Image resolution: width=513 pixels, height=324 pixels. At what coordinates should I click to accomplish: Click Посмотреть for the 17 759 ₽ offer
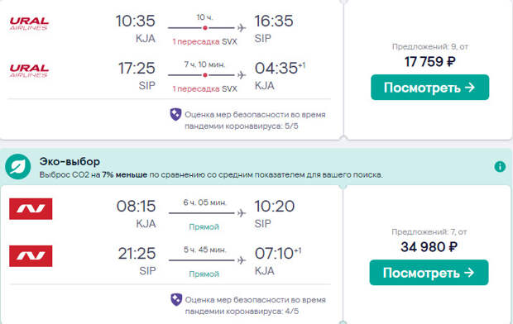pos(430,88)
